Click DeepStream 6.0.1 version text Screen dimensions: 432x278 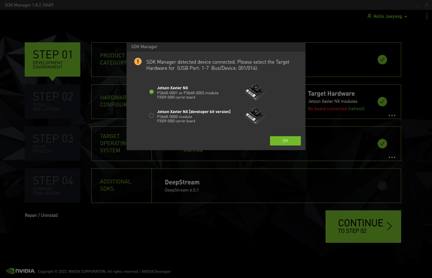(182, 190)
